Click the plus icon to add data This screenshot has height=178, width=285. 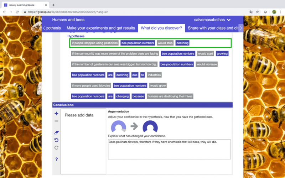pyautogui.click(x=56, y=114)
